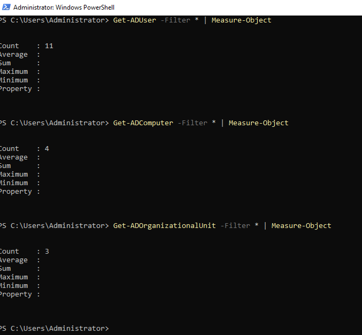Click 'Property' label under Count 3
The height and width of the screenshot is (335, 362).
click(16, 294)
